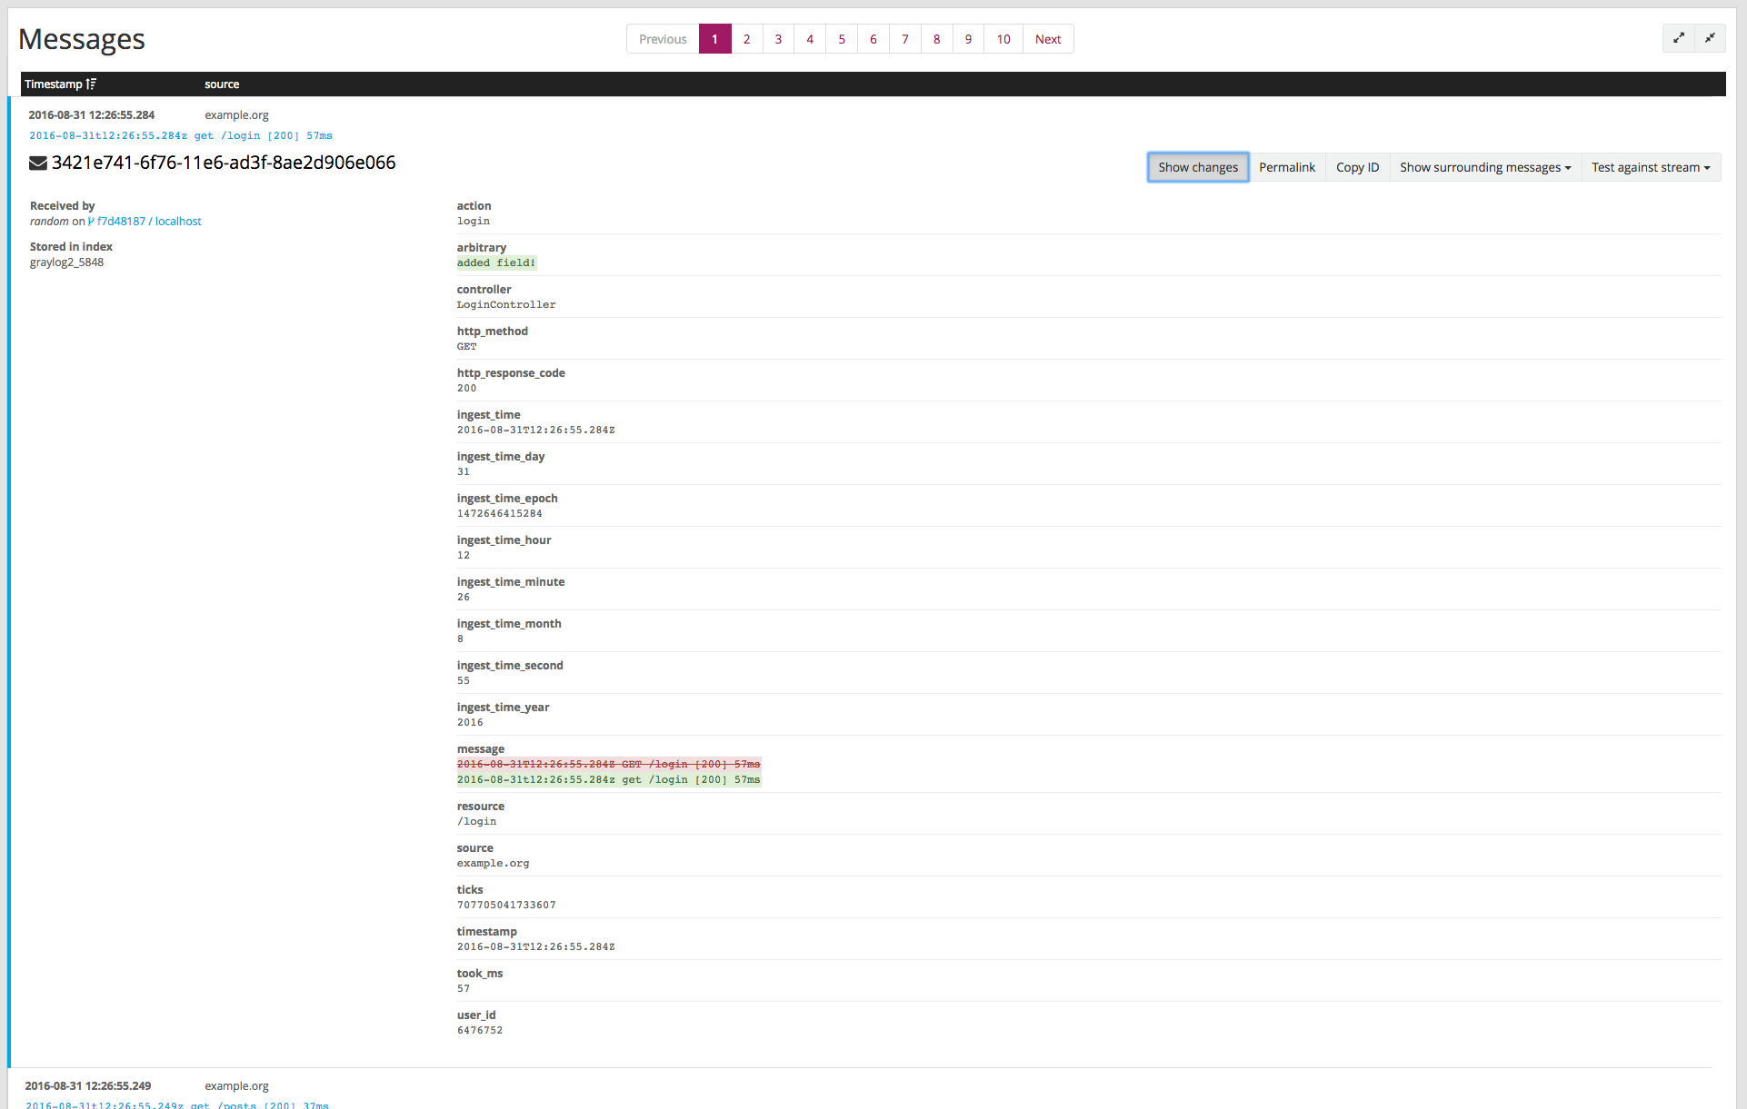Screen dimensions: 1747x1109
Task: Click the took_ms value 57
Action: click(464, 989)
